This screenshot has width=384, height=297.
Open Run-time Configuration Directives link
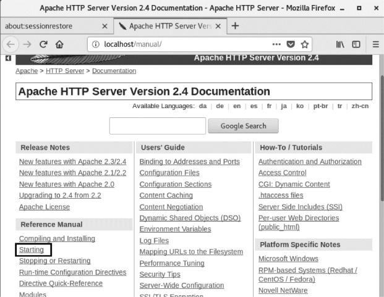coord(73,272)
